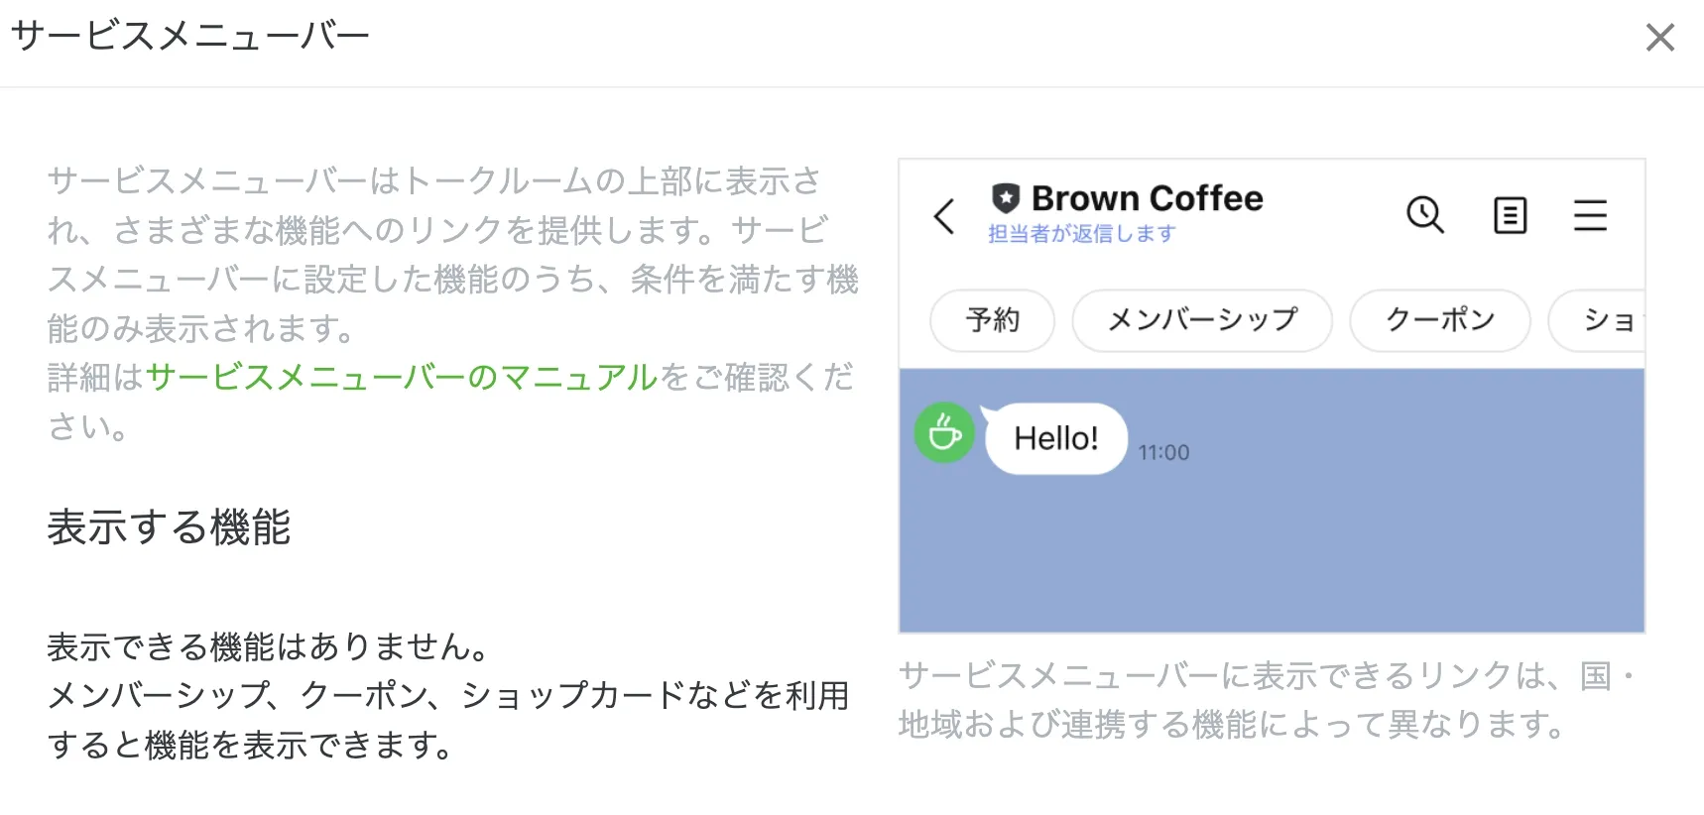
Task: Click the Brown Coffee account name
Action: click(1148, 198)
